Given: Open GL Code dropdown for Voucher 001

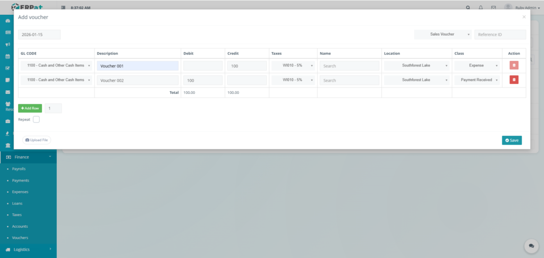Looking at the screenshot, I should (56, 66).
